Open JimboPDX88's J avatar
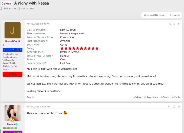Image resolution: width=184 pixels, height=133 pixels. click(x=13, y=30)
